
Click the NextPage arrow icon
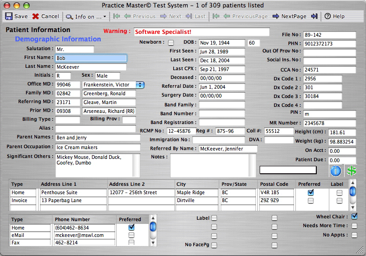point(276,16)
